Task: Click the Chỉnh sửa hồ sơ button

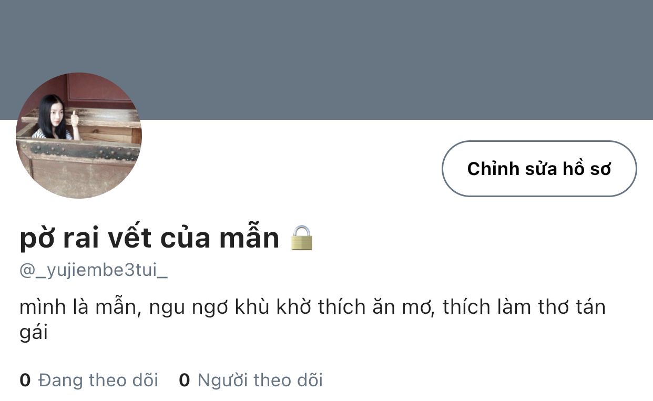Action: 539,169
